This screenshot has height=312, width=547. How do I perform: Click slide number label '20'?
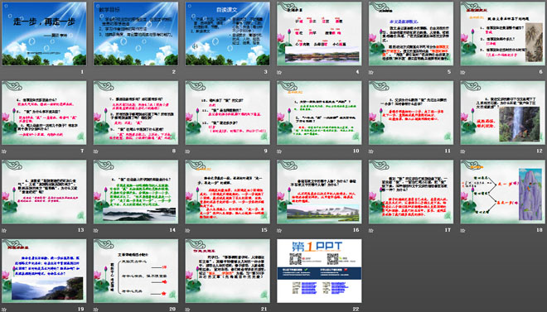click(172, 310)
